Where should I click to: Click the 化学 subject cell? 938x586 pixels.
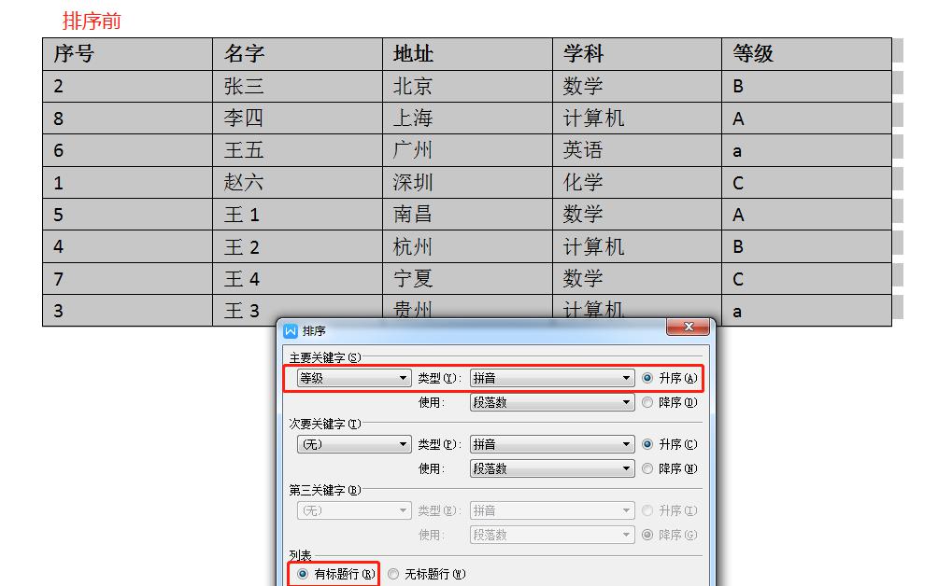[637, 183]
